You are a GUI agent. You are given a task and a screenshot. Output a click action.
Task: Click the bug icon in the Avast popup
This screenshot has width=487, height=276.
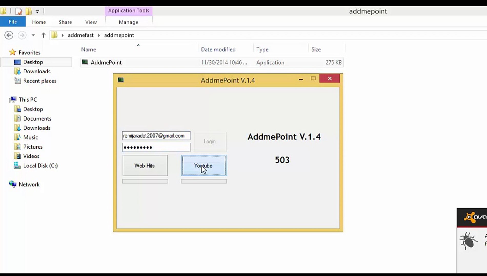pyautogui.click(x=468, y=240)
